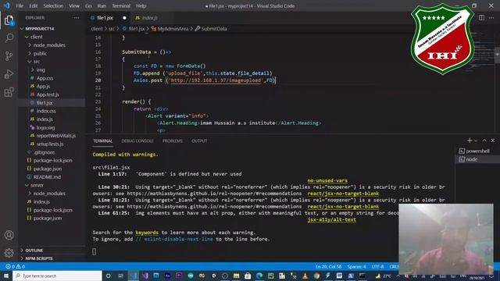
Task: Split the editor right
Action: (x=481, y=18)
